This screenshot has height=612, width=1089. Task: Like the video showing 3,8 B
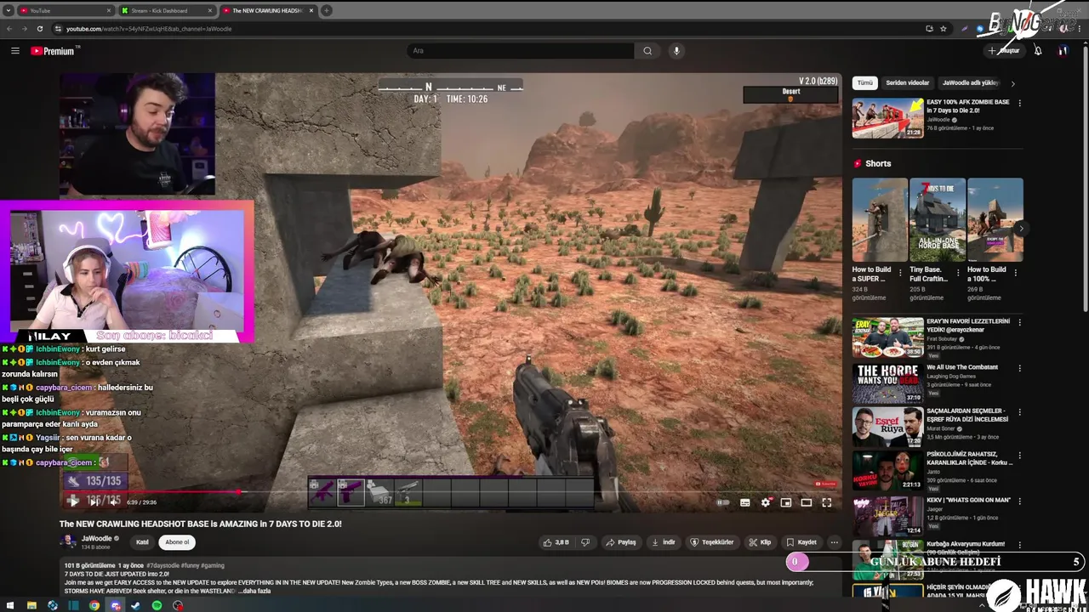click(x=557, y=542)
